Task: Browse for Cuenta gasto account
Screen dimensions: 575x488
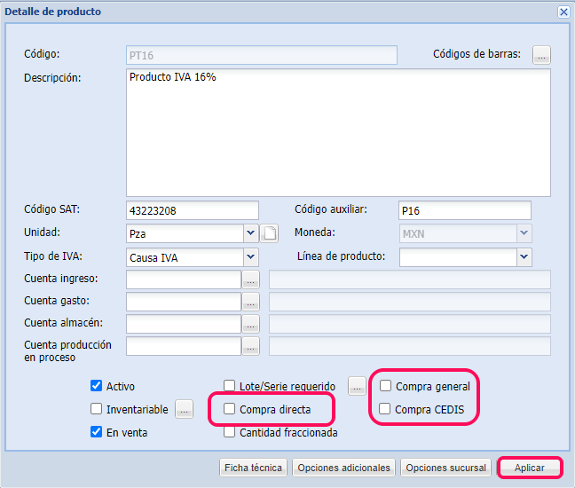Action: tap(250, 303)
